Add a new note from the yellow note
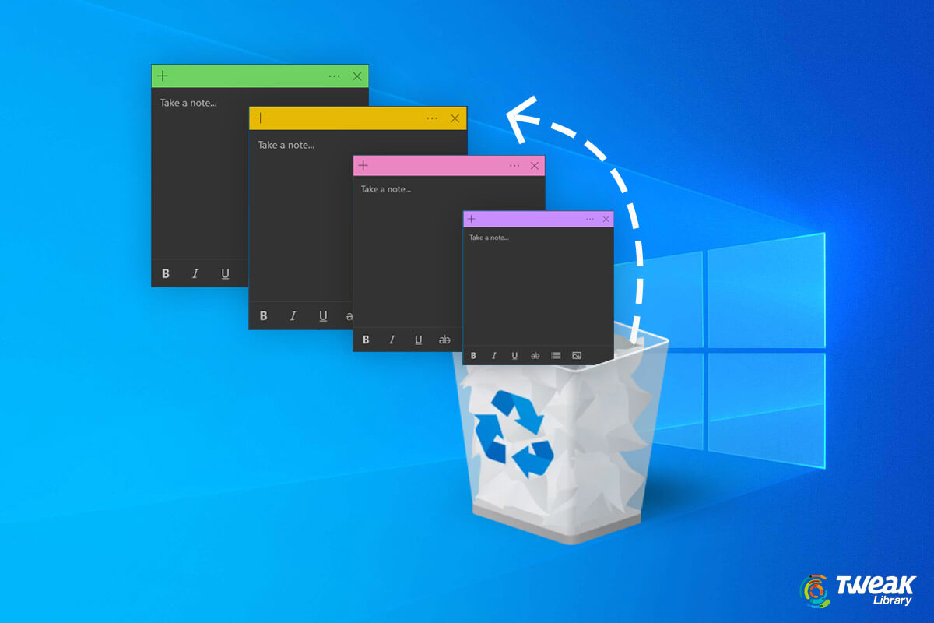Screen dimensions: 934x623 pos(260,118)
